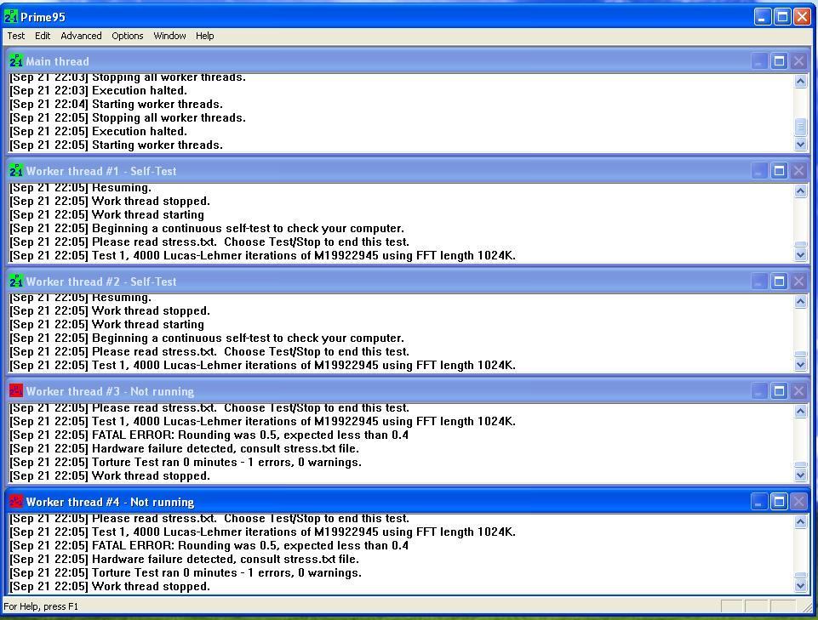Click the 'Worker thread #2 - Self-Test' title
This screenshot has height=620, width=818.
click(101, 282)
